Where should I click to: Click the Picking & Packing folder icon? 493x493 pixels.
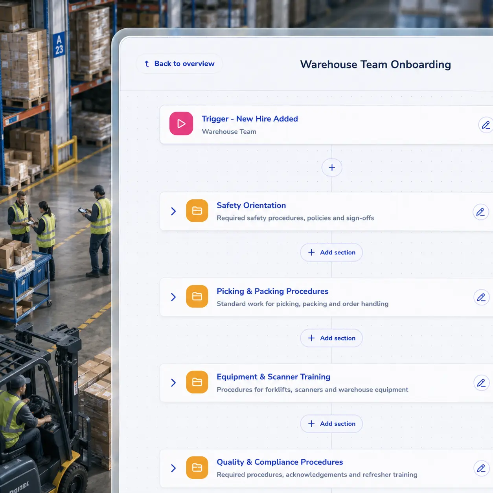(197, 296)
